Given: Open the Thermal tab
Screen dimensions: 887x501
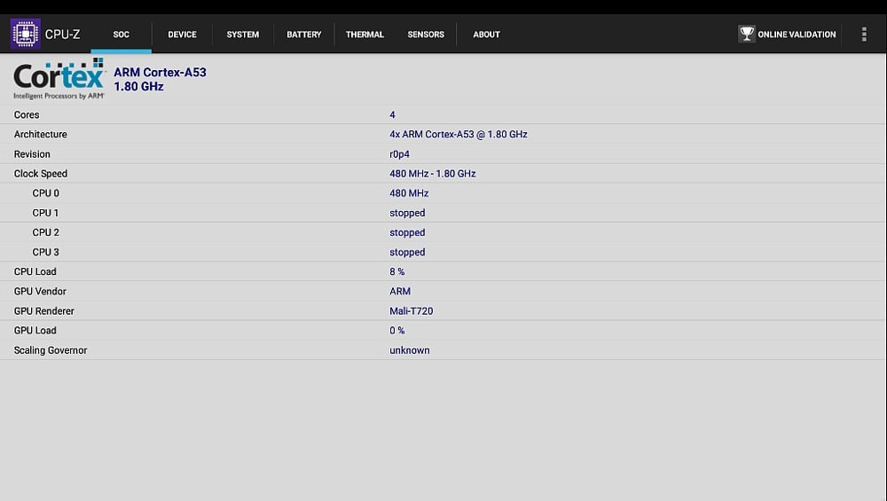Looking at the screenshot, I should 365,35.
